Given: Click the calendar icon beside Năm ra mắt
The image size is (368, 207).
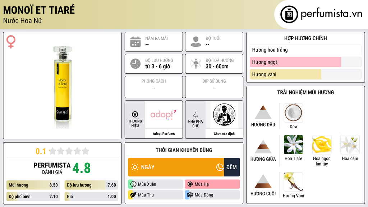Looking at the screenshot, I should pos(135,42).
